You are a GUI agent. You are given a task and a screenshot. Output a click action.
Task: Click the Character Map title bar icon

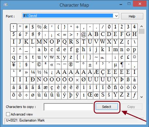[6, 5]
